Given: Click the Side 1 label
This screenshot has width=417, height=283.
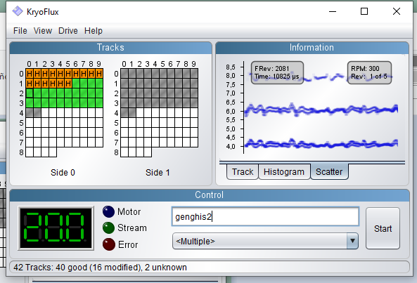Looking at the screenshot, I should coord(158,173).
